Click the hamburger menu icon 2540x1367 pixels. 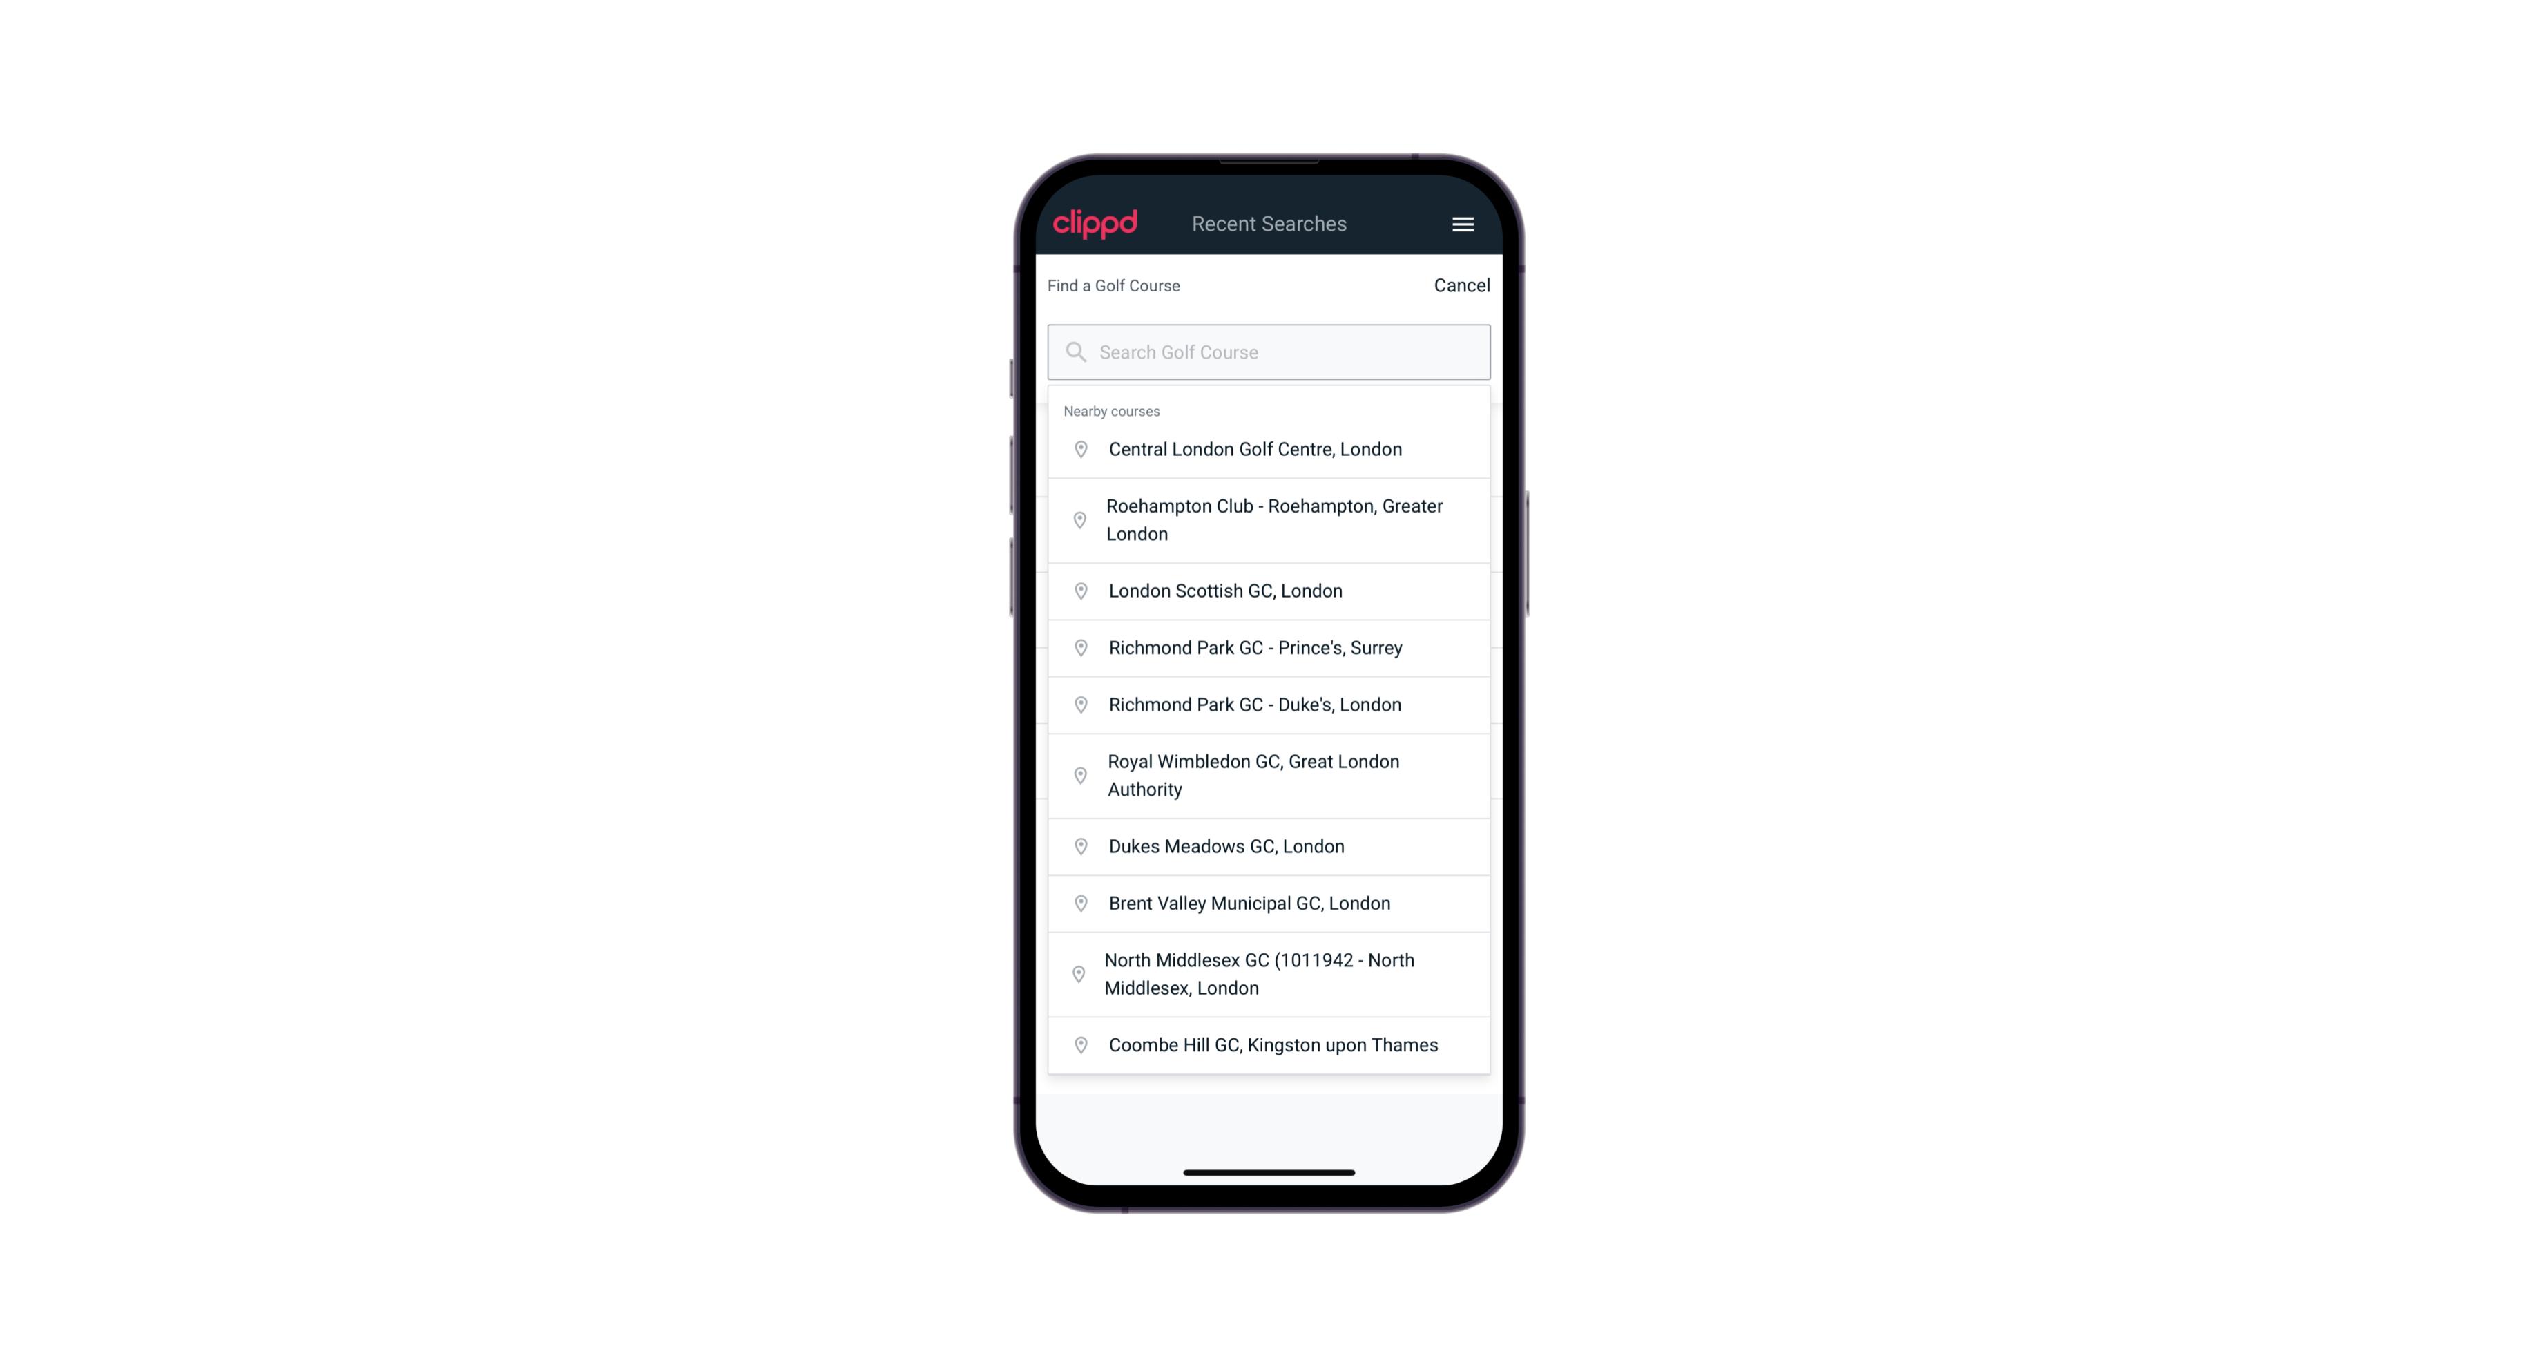(x=1462, y=224)
